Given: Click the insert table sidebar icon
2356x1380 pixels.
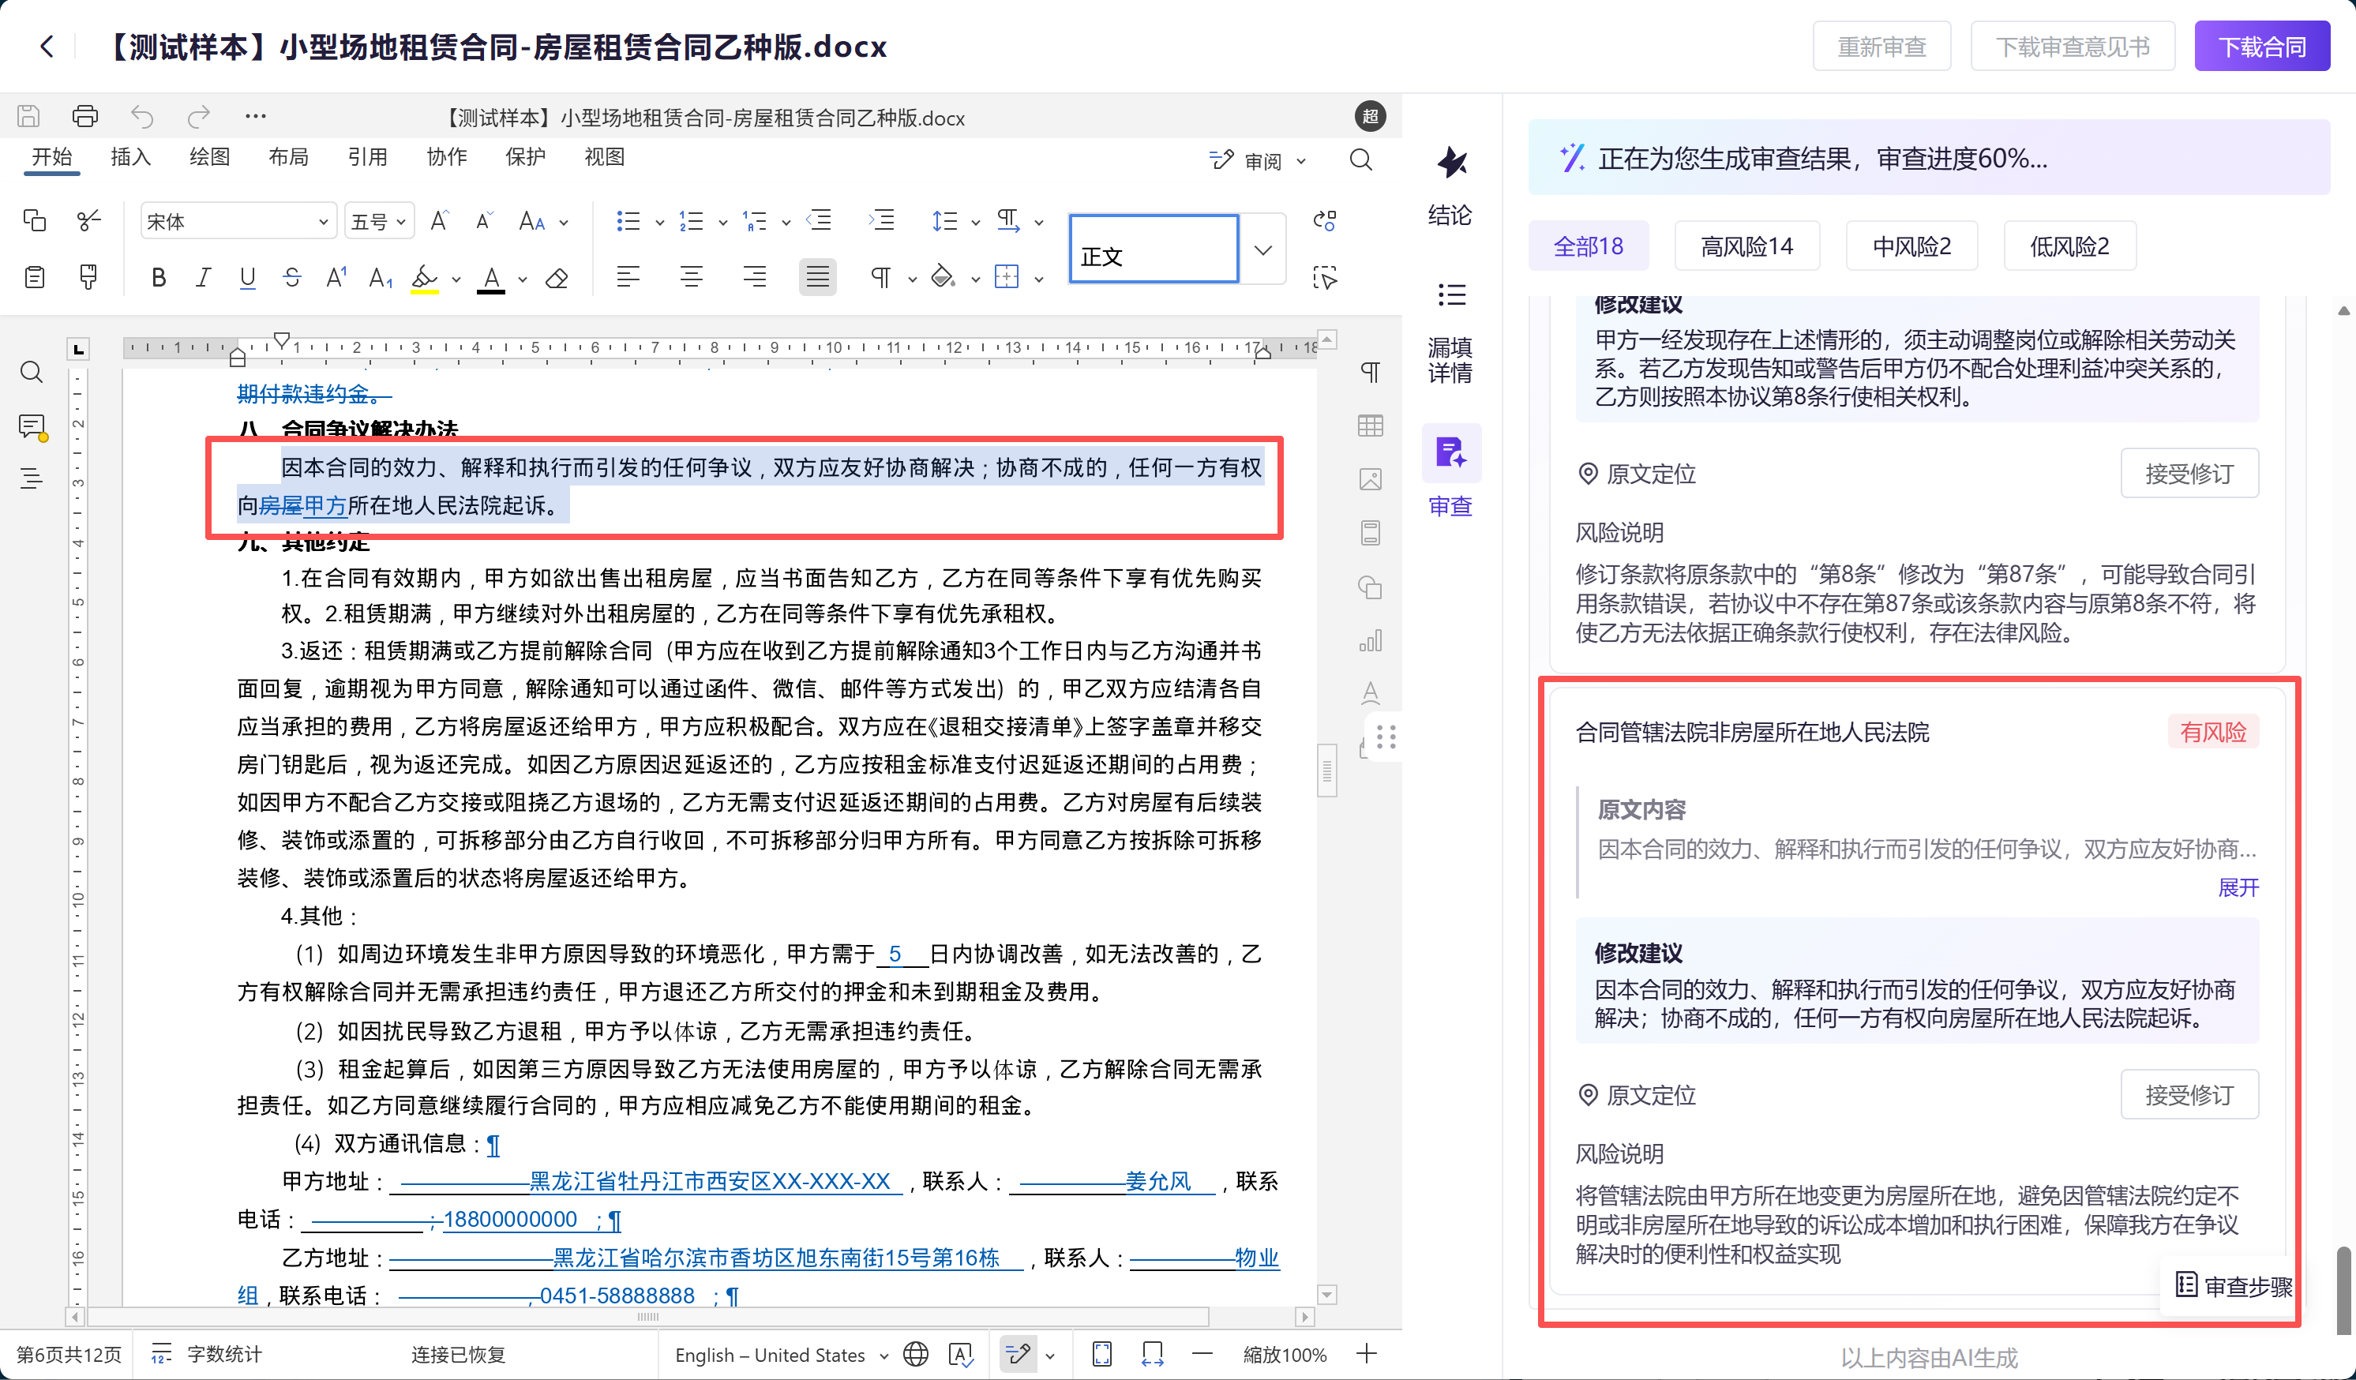Looking at the screenshot, I should (x=1370, y=426).
